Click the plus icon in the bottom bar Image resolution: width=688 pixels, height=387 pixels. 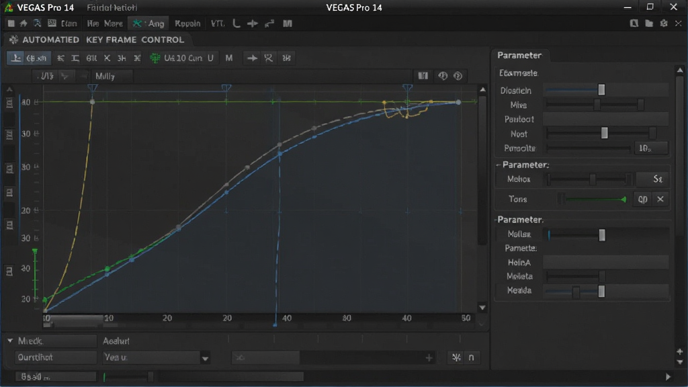pos(429,358)
